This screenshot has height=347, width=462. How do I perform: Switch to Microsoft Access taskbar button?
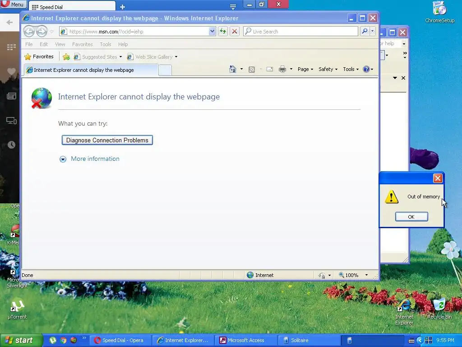[x=246, y=340]
